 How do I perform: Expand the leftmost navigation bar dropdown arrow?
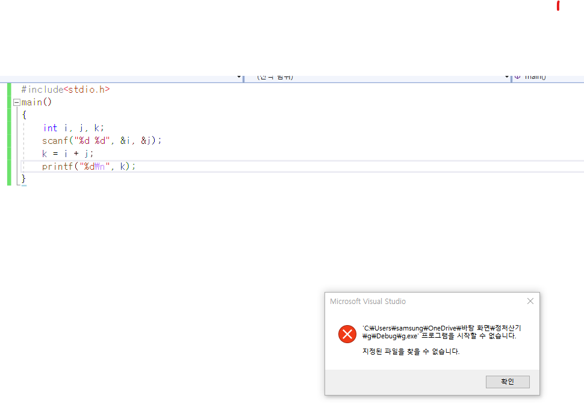pos(240,78)
